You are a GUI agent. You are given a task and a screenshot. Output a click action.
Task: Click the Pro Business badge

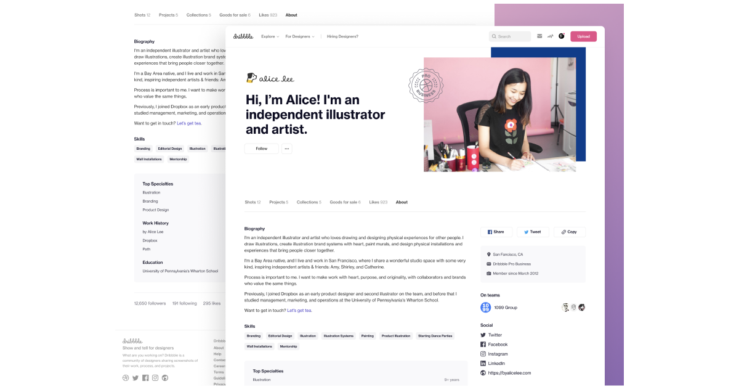click(427, 87)
